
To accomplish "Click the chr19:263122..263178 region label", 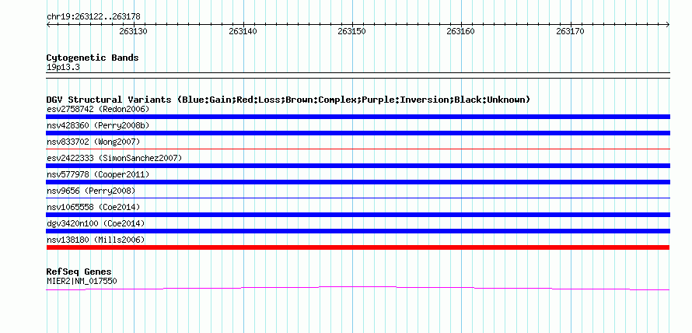I will (x=93, y=17).
